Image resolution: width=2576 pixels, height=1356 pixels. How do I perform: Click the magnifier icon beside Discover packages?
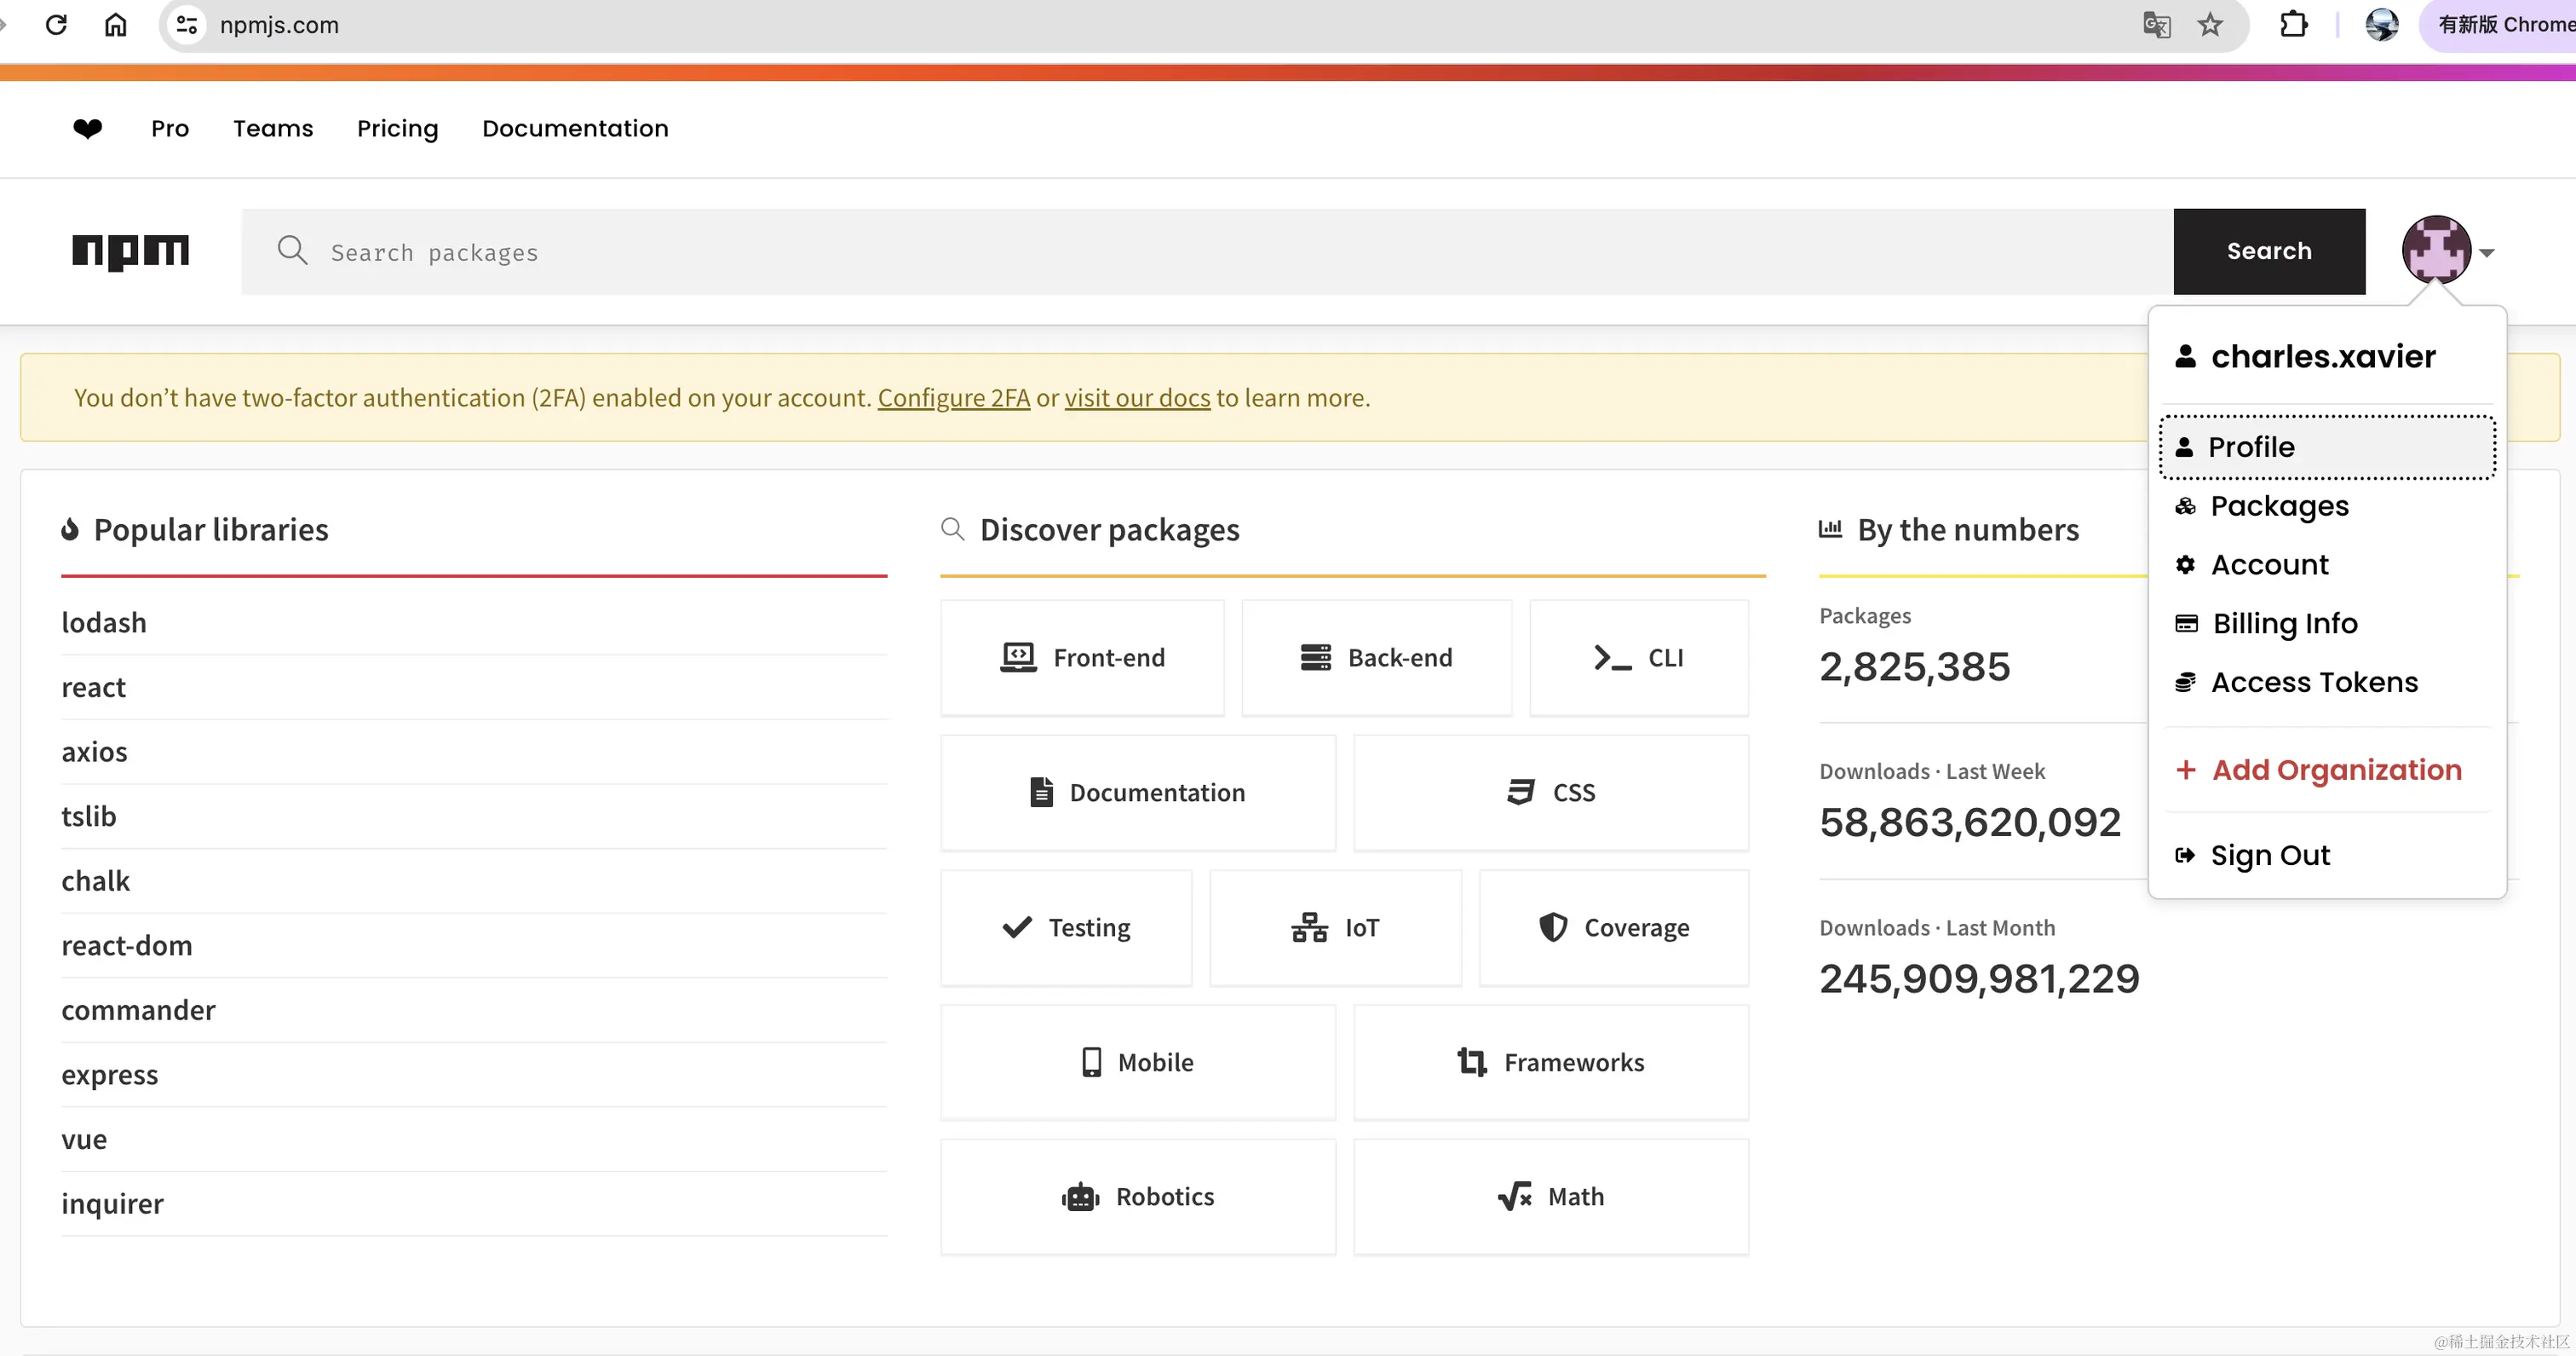(x=953, y=528)
